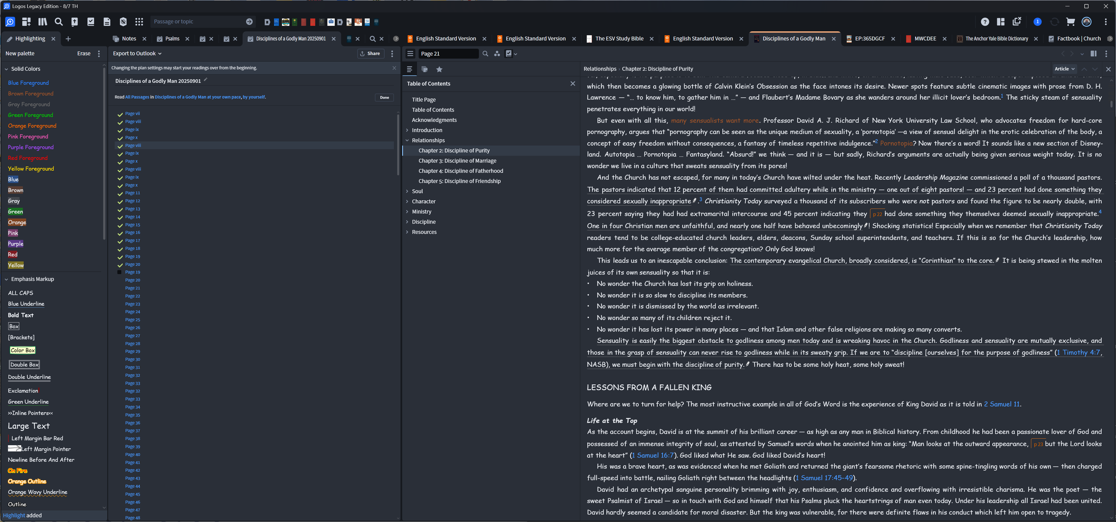The image size is (1116, 522).
Task: Expand the Soul contents entry
Action: pos(407,192)
